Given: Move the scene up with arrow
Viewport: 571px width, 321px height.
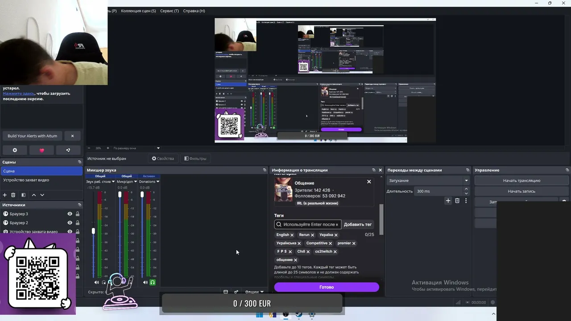Looking at the screenshot, I should [33, 195].
